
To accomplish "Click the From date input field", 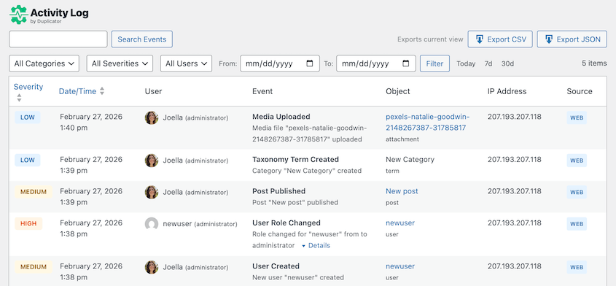I will (x=280, y=63).
